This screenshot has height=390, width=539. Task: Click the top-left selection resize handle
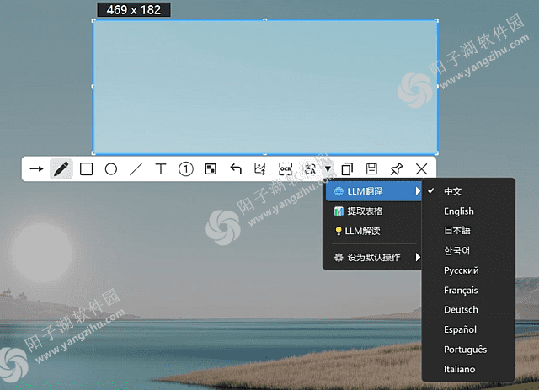tap(93, 20)
